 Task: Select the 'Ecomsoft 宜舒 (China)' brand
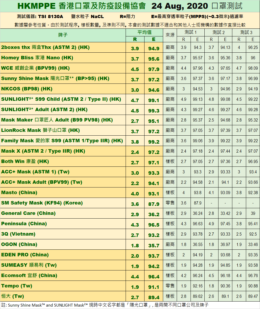[x=29, y=275]
